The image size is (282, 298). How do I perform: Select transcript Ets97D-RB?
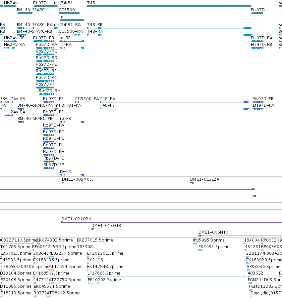coord(261,45)
